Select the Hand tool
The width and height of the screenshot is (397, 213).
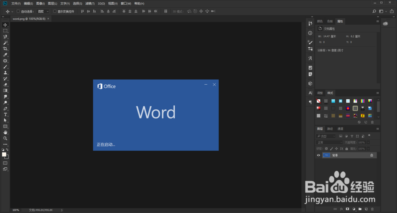point(5,132)
